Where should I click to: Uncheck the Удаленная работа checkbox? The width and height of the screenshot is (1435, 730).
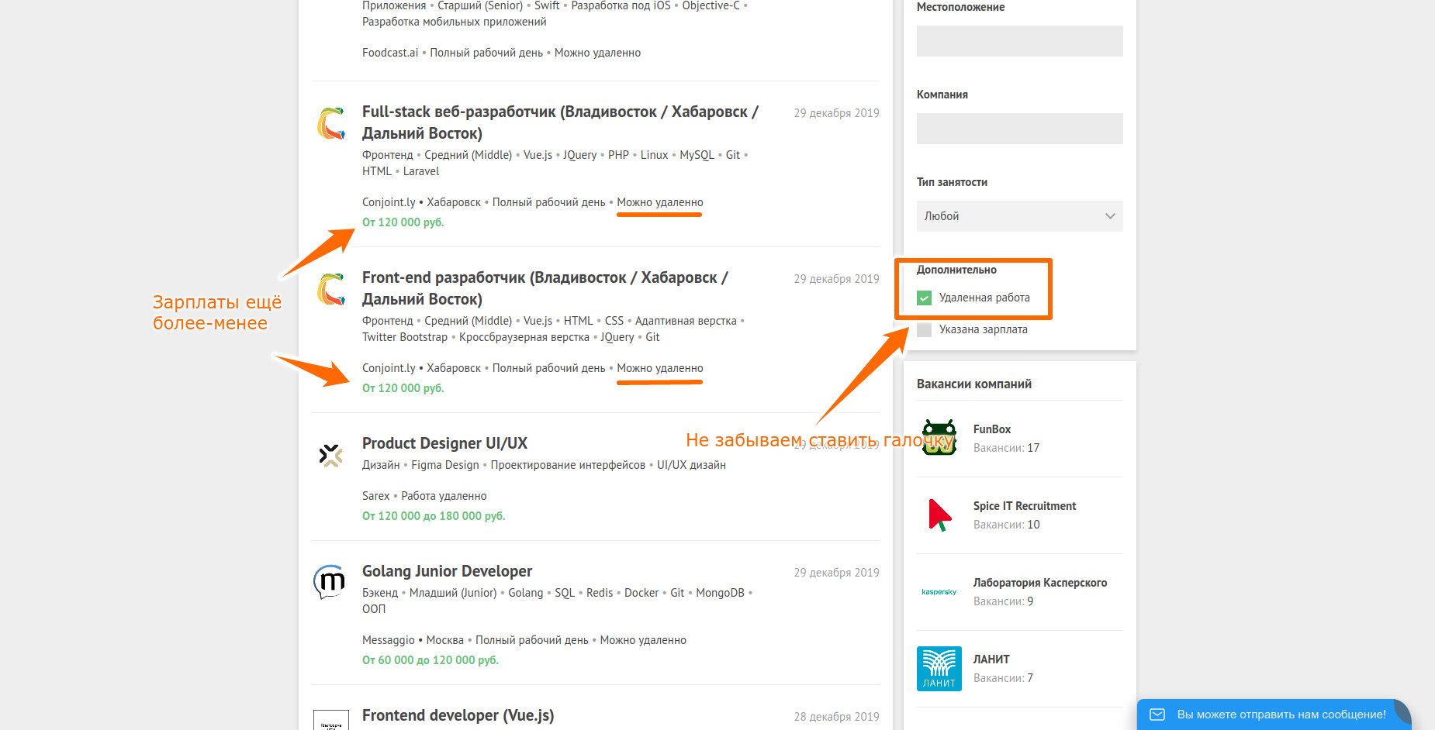tap(924, 298)
